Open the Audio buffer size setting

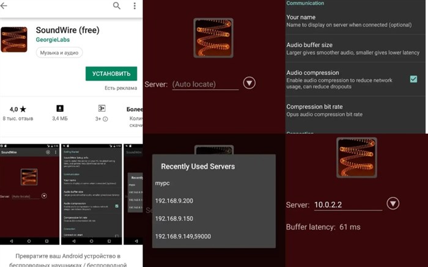pos(356,48)
